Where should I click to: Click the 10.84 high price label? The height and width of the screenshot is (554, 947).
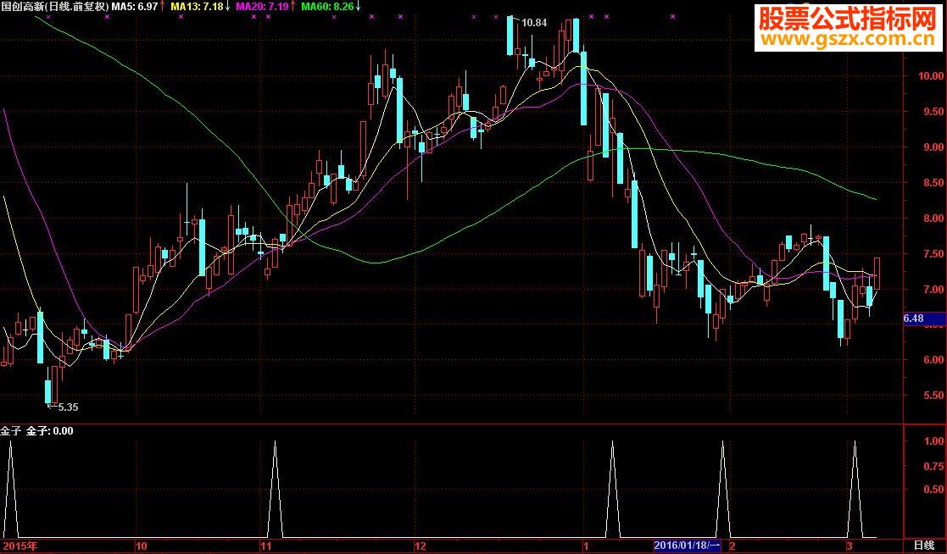534,23
